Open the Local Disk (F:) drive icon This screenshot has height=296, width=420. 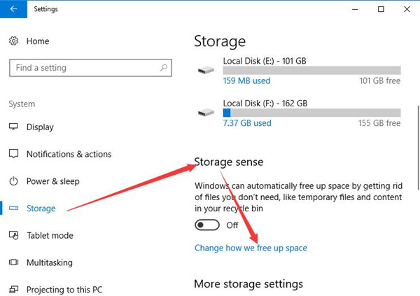click(x=206, y=113)
